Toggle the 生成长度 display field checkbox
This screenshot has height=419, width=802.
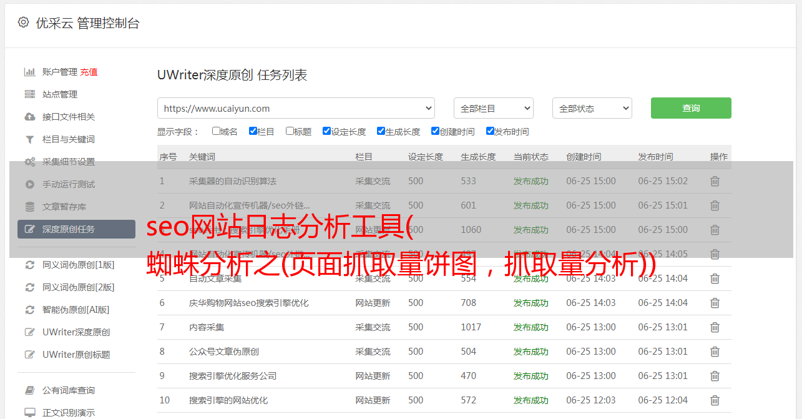tap(381, 131)
